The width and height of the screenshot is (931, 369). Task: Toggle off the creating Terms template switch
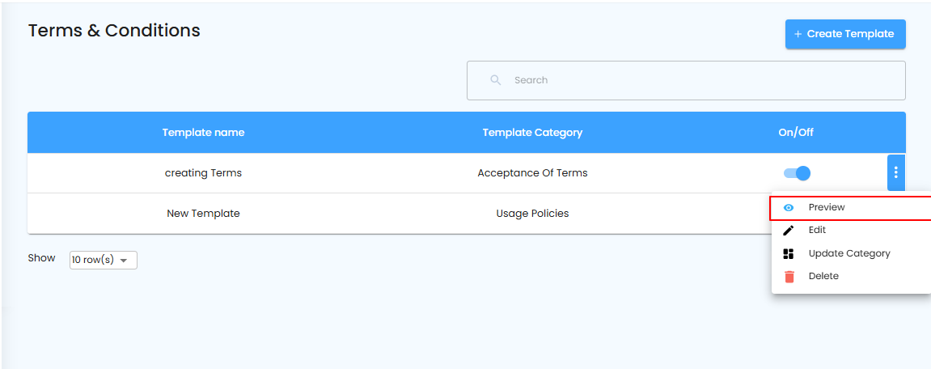click(797, 173)
